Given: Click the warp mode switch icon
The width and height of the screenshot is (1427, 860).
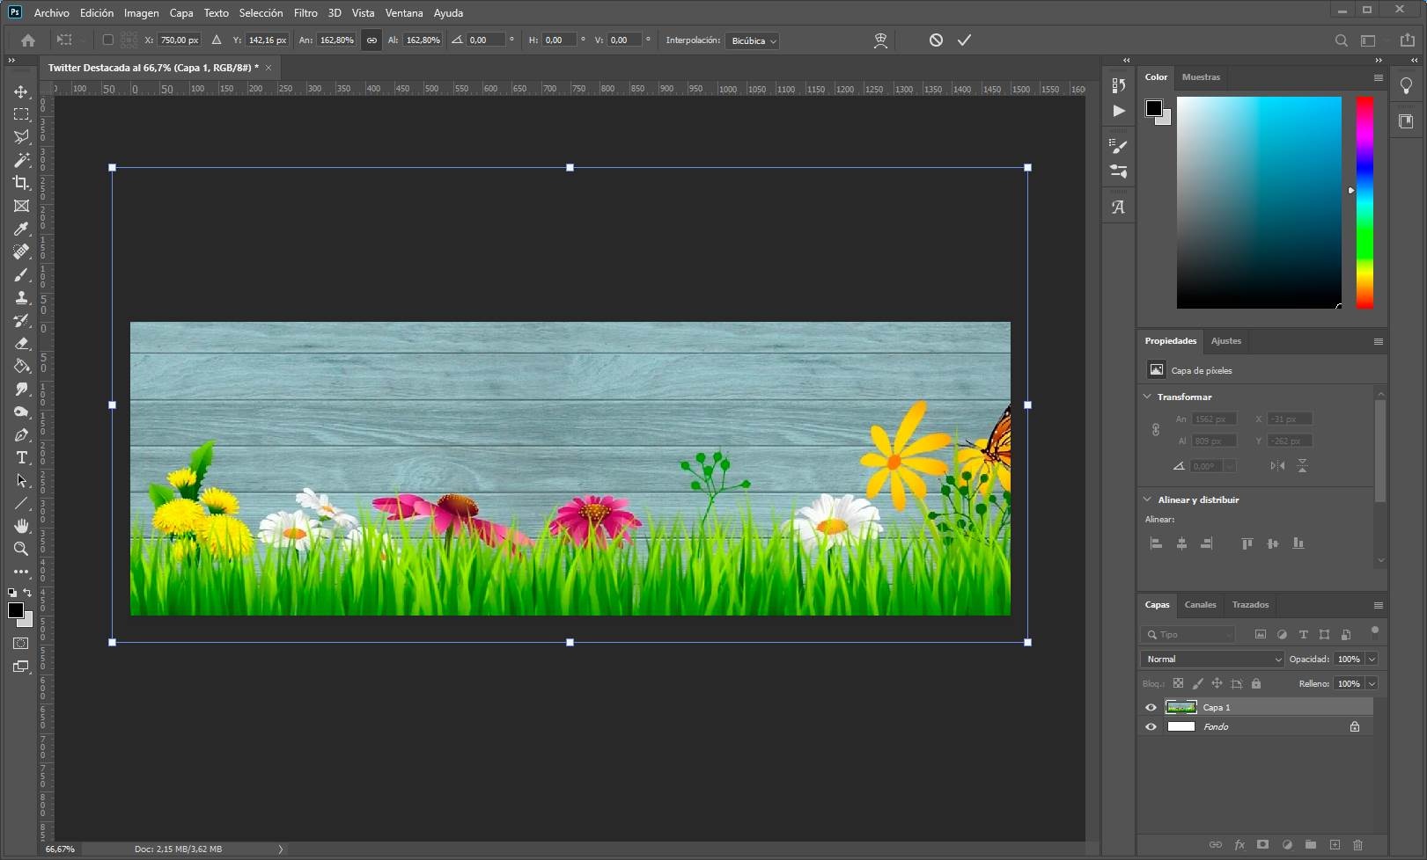Looking at the screenshot, I should click(879, 40).
